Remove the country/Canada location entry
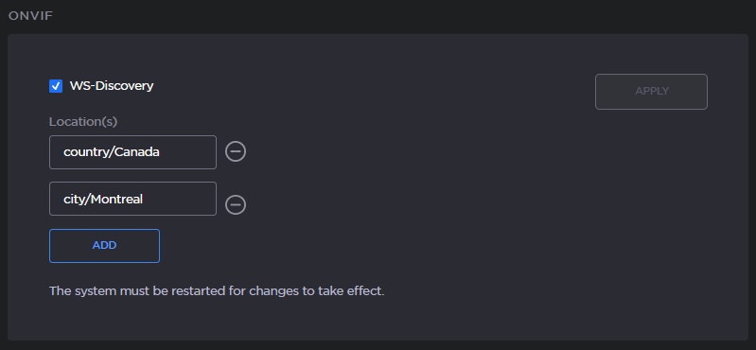756x350 pixels. coord(236,152)
